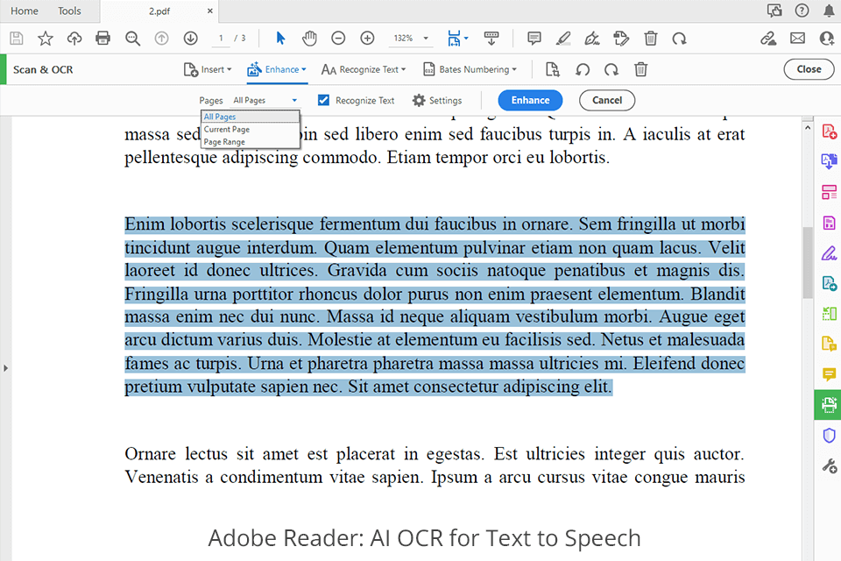This screenshot has width=841, height=561.
Task: Rotate clockwise in Scan & OCR bar
Action: [611, 69]
